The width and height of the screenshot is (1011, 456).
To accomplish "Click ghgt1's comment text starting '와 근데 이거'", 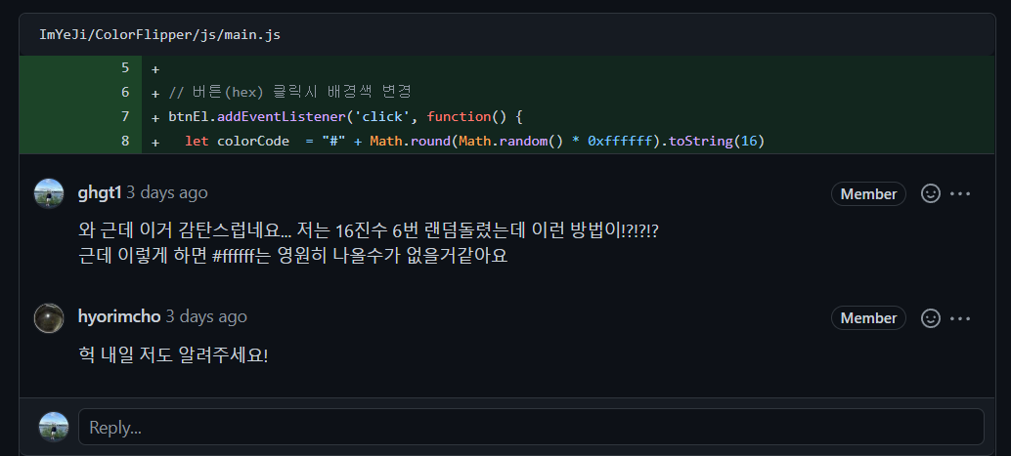I will 368,229.
